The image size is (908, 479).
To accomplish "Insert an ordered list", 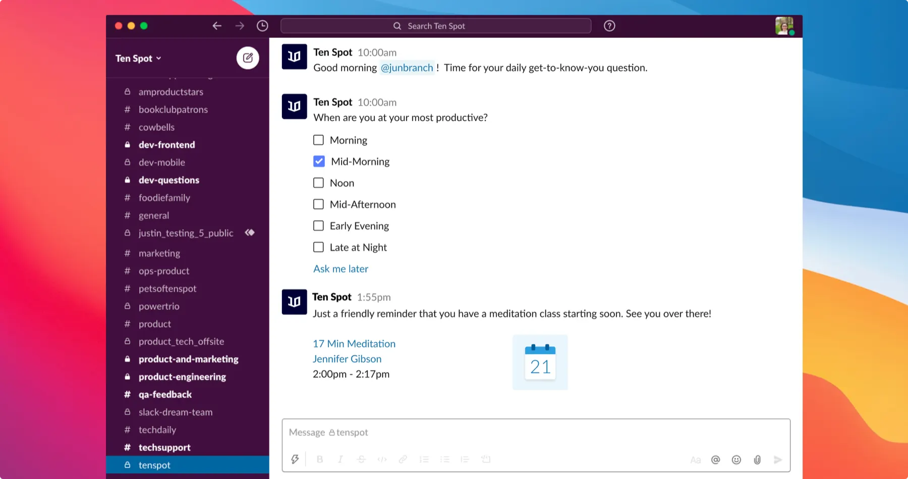I will tap(424, 459).
